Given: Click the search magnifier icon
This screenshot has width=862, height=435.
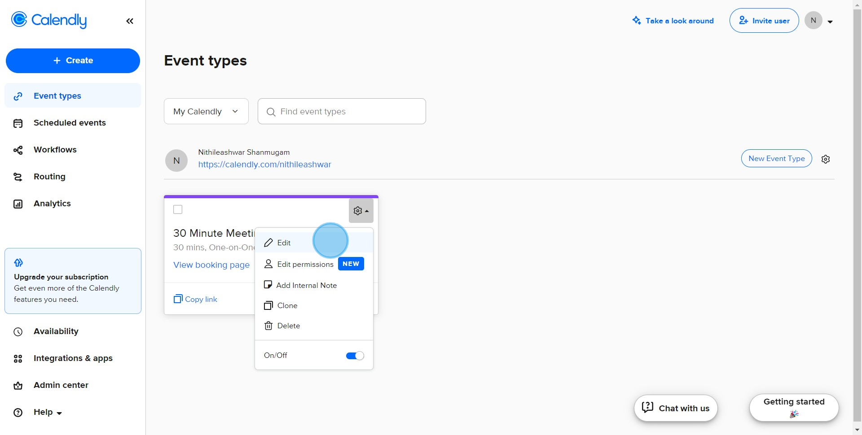Looking at the screenshot, I should (x=271, y=112).
